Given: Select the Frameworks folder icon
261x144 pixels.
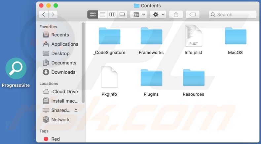Looking at the screenshot, I should pyautogui.click(x=151, y=36).
